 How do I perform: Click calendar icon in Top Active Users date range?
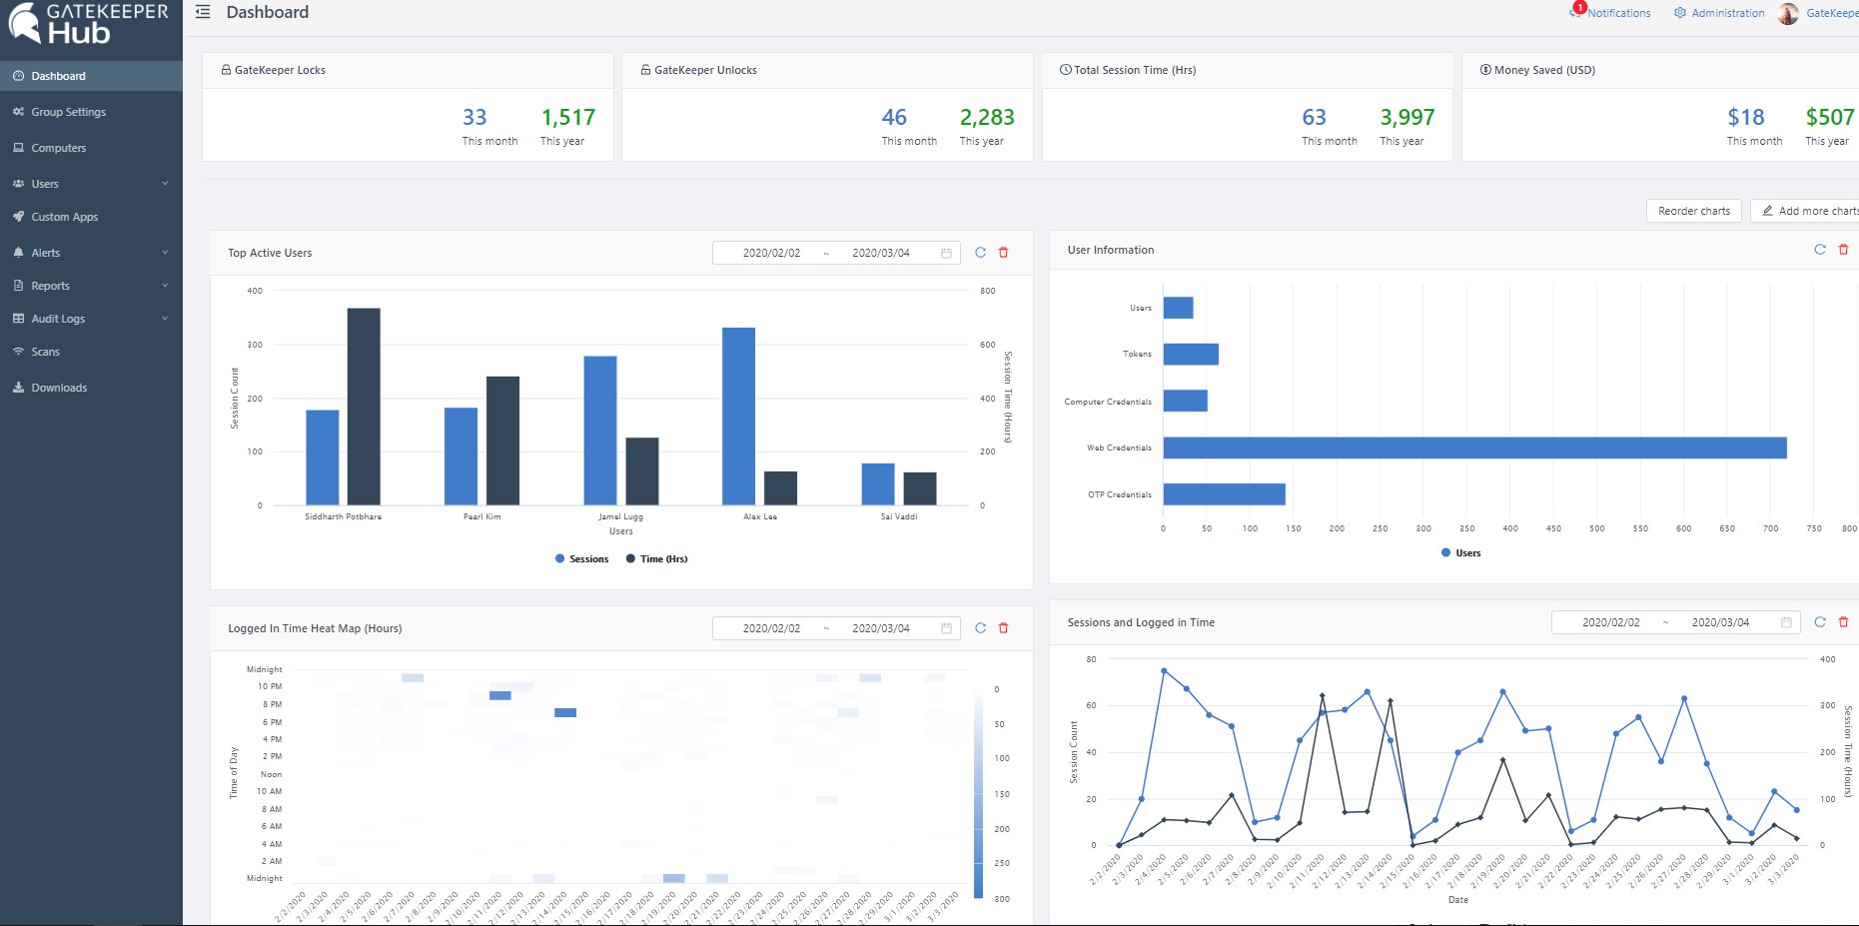(946, 254)
